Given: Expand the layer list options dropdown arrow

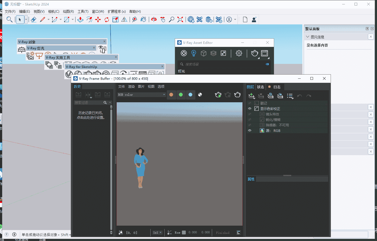Looking at the screenshot, I should coord(290,96).
